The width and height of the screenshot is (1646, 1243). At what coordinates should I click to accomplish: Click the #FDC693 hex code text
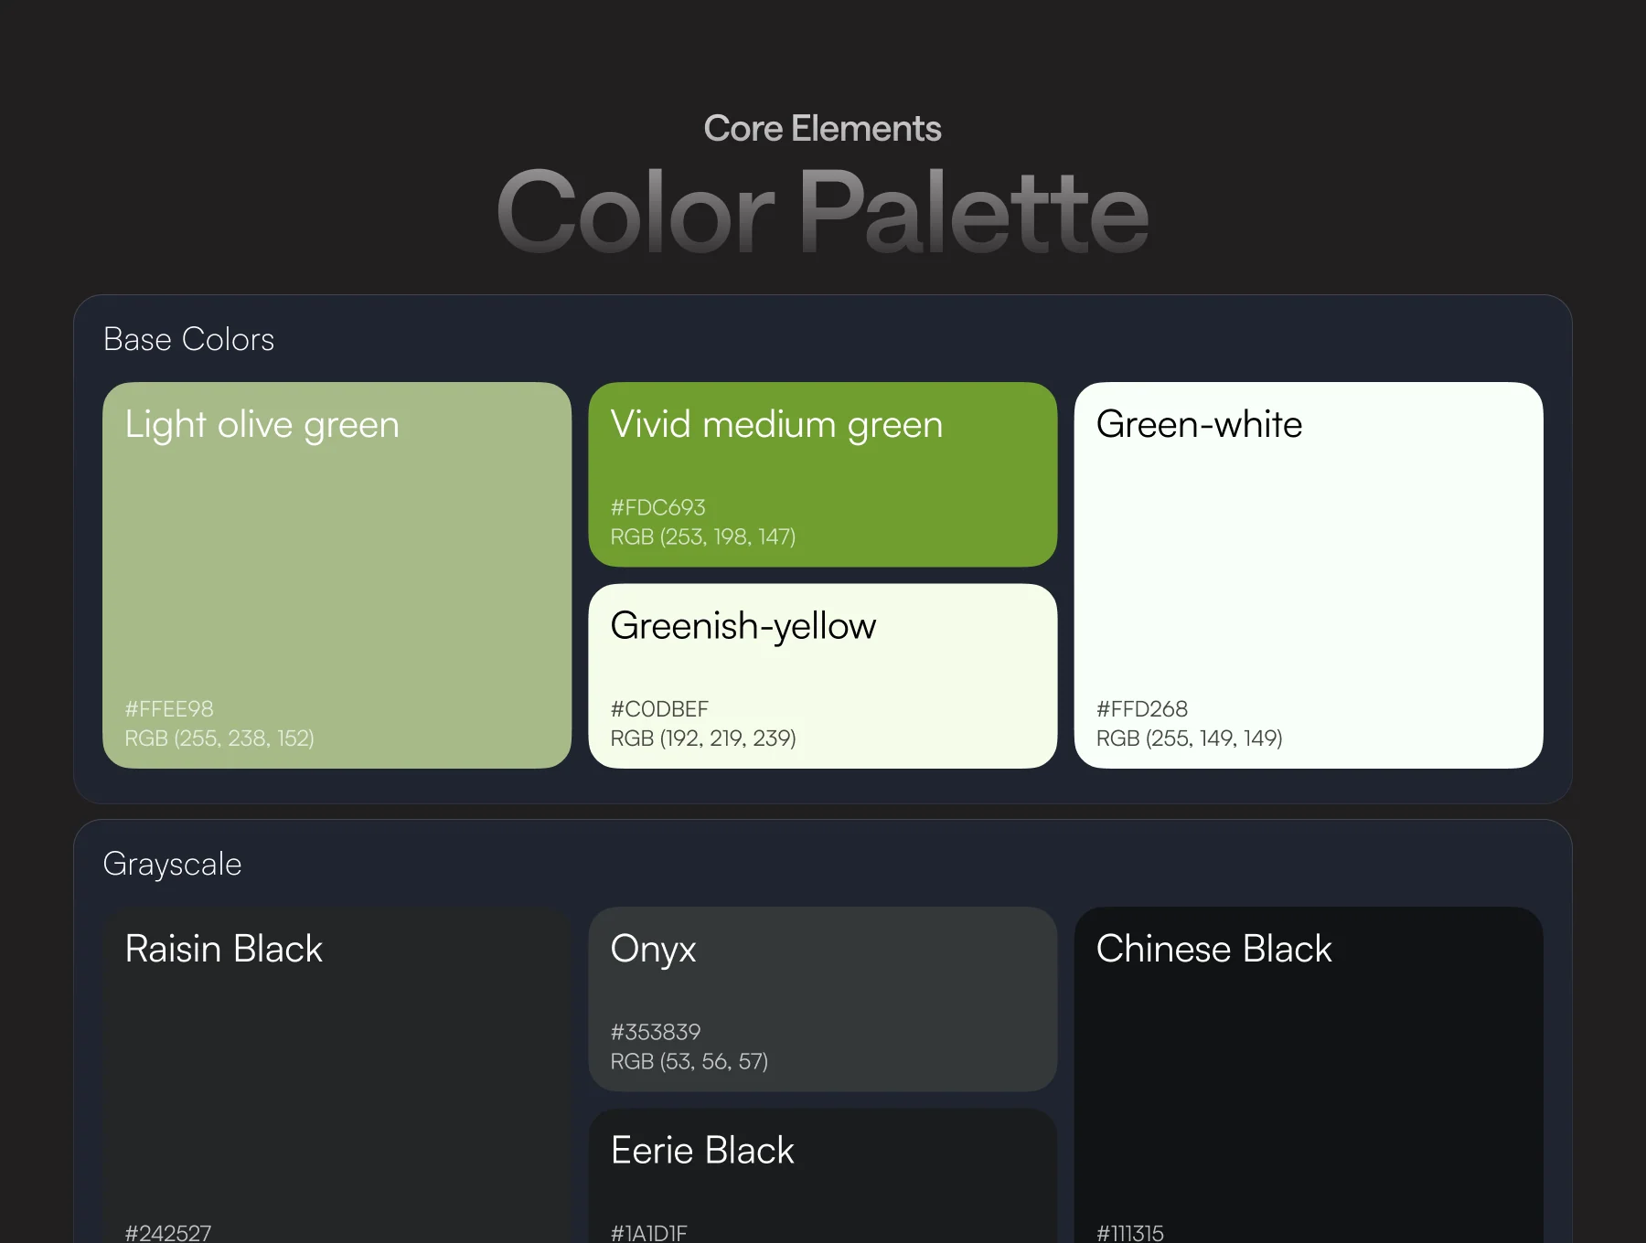[657, 507]
